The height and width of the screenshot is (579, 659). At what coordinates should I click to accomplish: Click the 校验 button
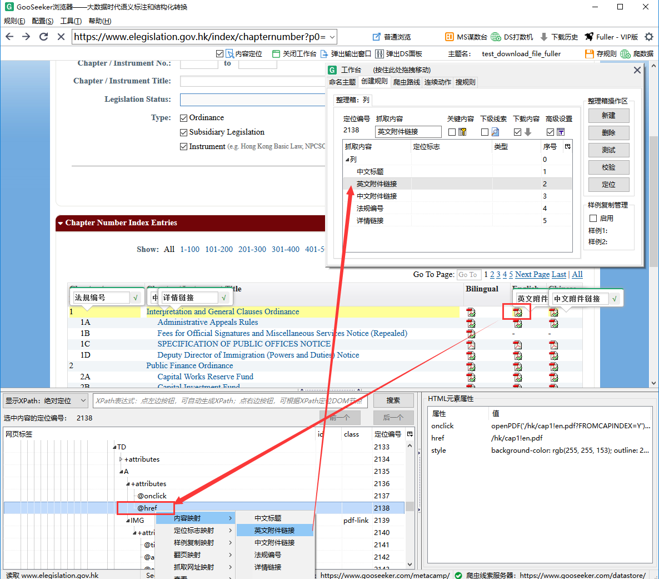608,167
